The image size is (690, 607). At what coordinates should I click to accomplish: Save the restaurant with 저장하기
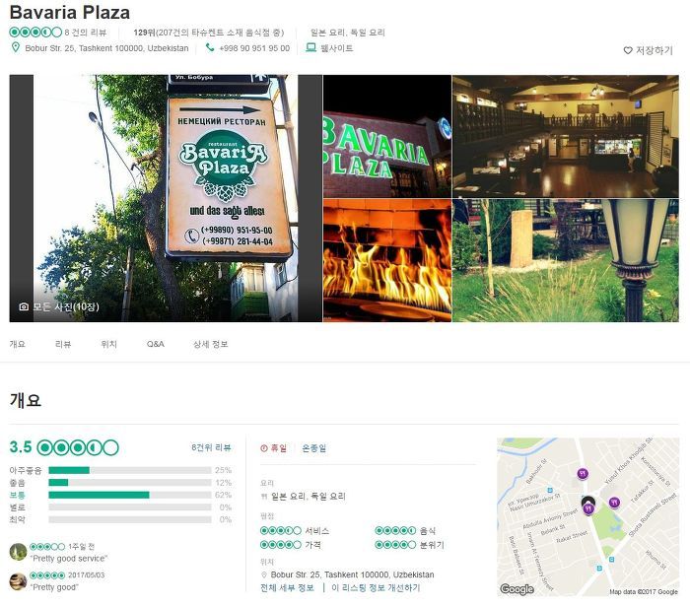(654, 50)
